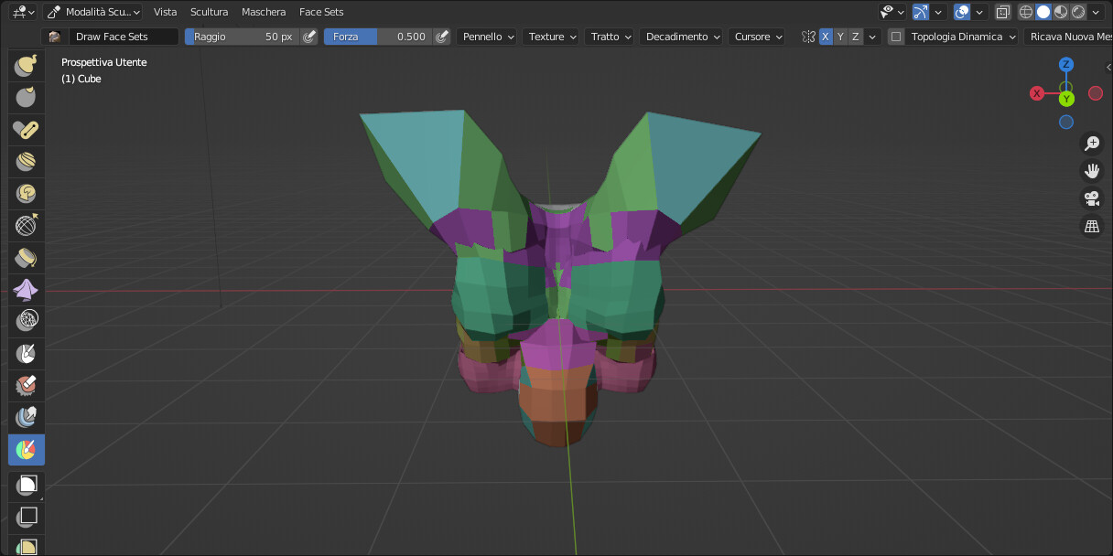The width and height of the screenshot is (1113, 556).
Task: Click the camera view icon
Action: click(1092, 198)
